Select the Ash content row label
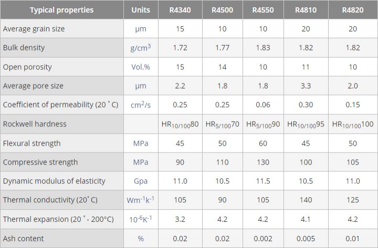 pyautogui.click(x=24, y=239)
